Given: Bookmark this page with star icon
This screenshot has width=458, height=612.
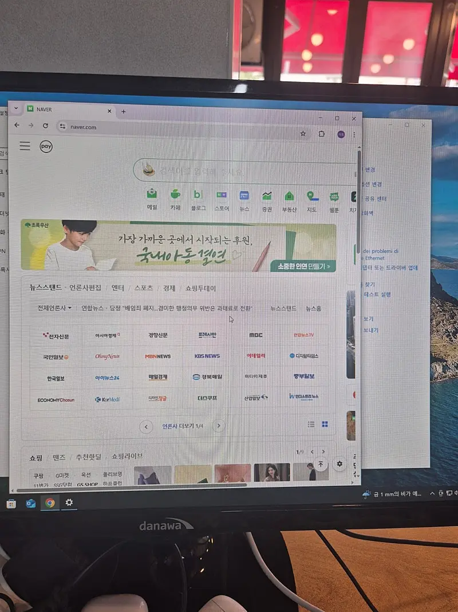Looking at the screenshot, I should tap(303, 133).
